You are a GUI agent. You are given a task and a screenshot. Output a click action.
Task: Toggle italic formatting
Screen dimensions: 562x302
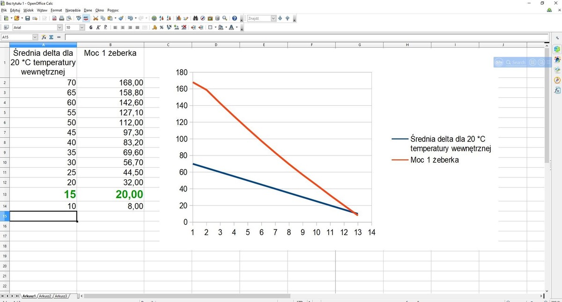pyautogui.click(x=98, y=28)
